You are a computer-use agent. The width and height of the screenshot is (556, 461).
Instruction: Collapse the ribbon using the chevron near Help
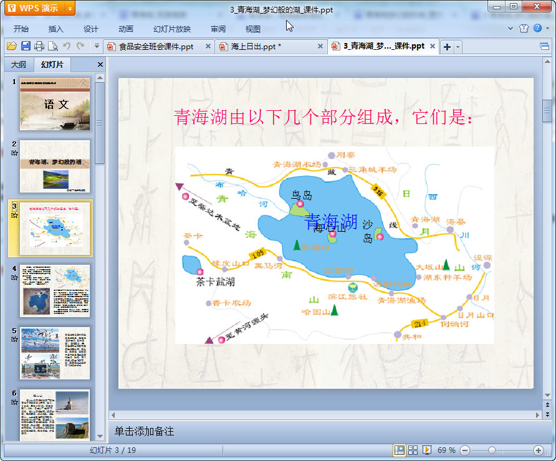click(511, 29)
